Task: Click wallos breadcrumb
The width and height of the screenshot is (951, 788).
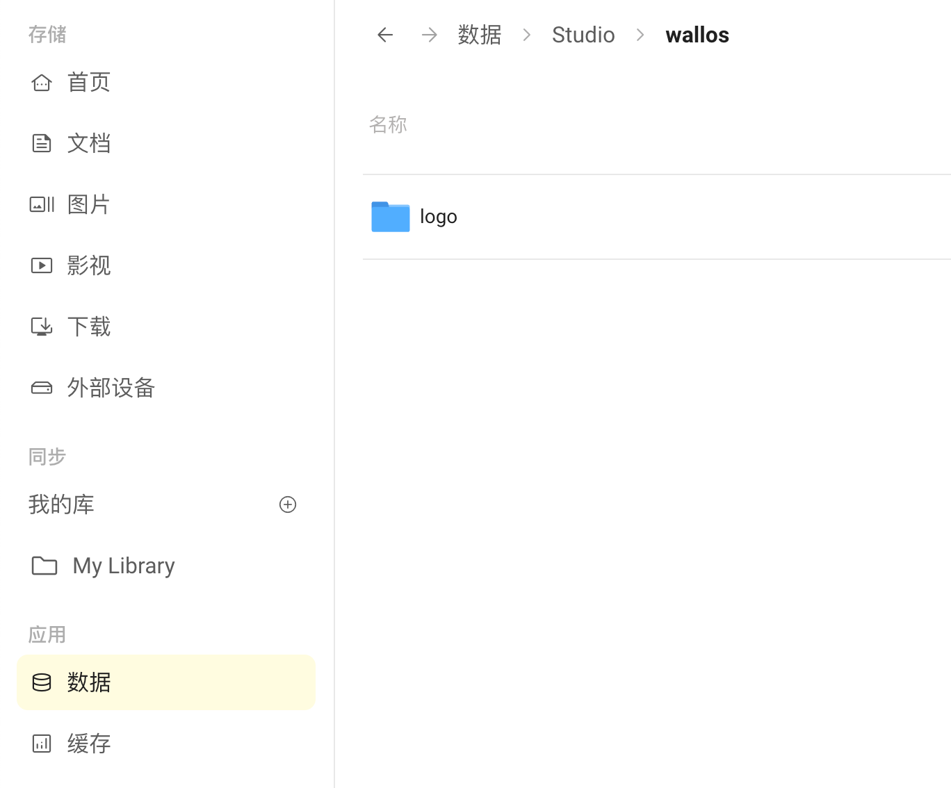Action: pyautogui.click(x=697, y=35)
